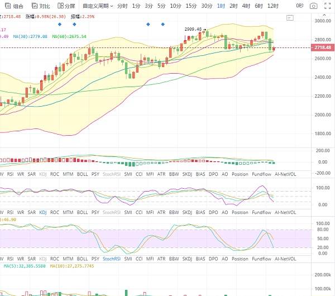The width and height of the screenshot is (335, 296).
Task: Activate the 分屏 split-screen layout
Action: [x=66, y=6]
